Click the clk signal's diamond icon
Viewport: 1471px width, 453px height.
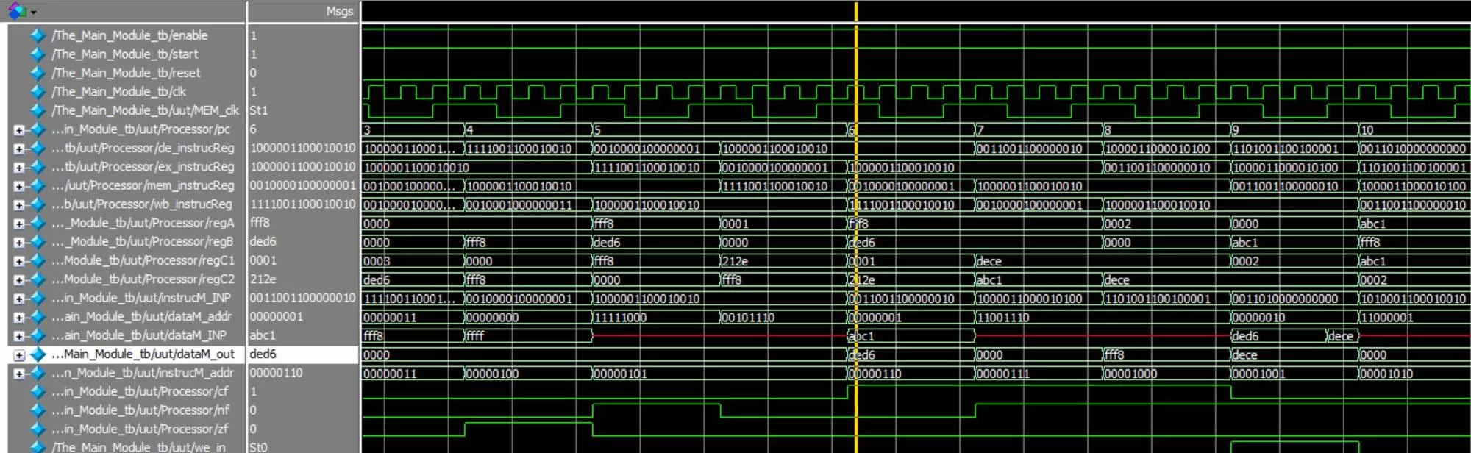click(38, 92)
